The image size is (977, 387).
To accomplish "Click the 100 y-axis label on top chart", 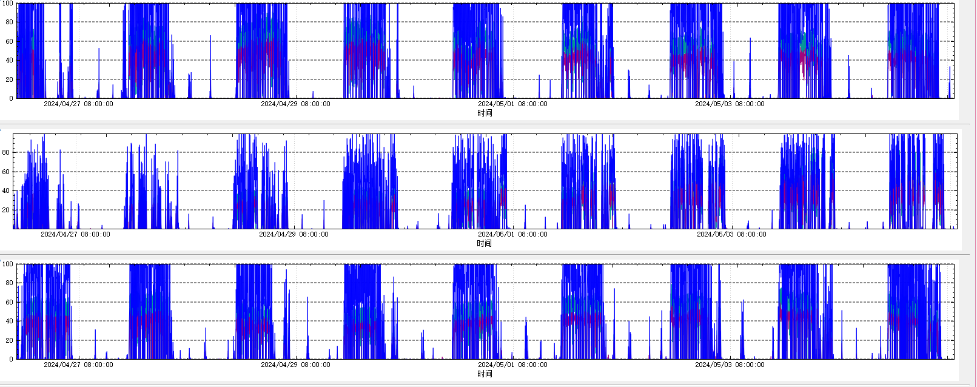I will [7, 4].
